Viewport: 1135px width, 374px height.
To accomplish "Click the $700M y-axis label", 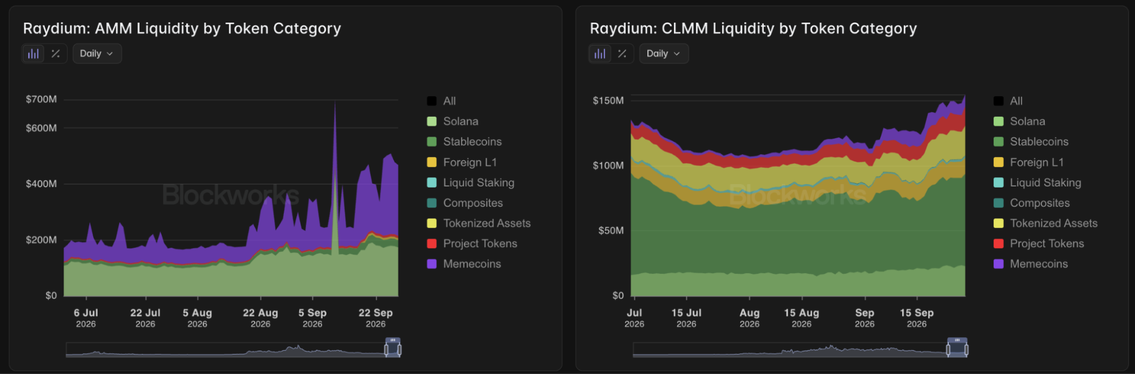I will click(41, 99).
